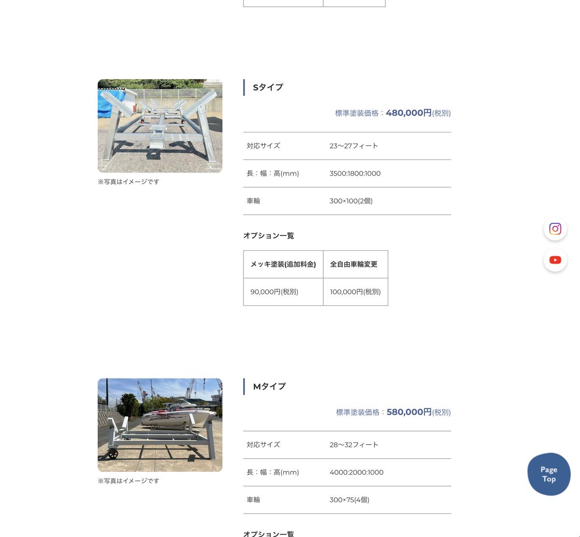Click the Page Top circular button
The height and width of the screenshot is (537, 580).
[x=549, y=474]
